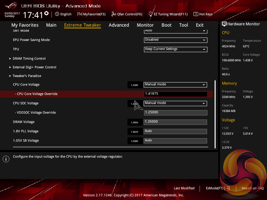Open the Monitor tab
Image resolution: width=267 pixels, height=200 pixels.
click(x=145, y=25)
